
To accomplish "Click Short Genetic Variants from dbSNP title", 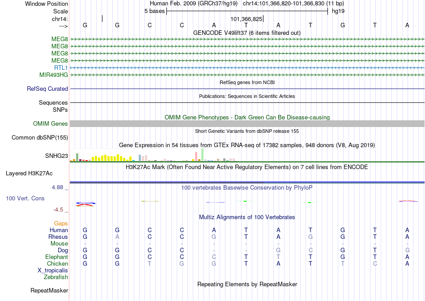I will (x=247, y=131).
